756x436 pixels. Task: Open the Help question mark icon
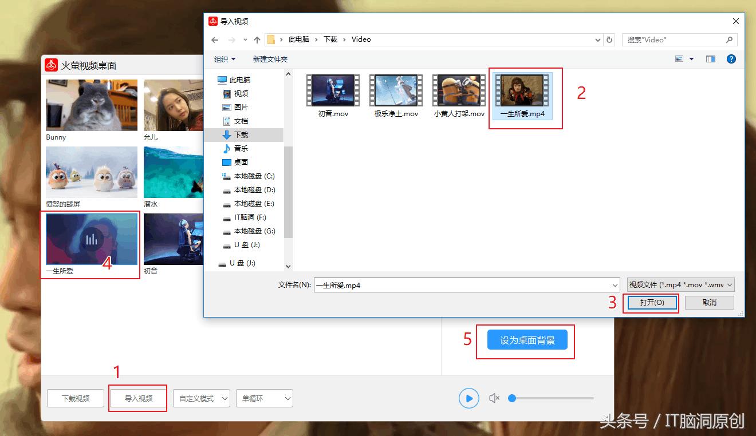[x=731, y=58]
